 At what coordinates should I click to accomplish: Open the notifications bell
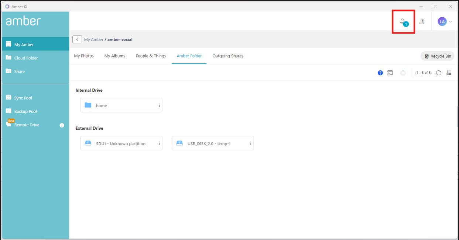[x=403, y=22]
